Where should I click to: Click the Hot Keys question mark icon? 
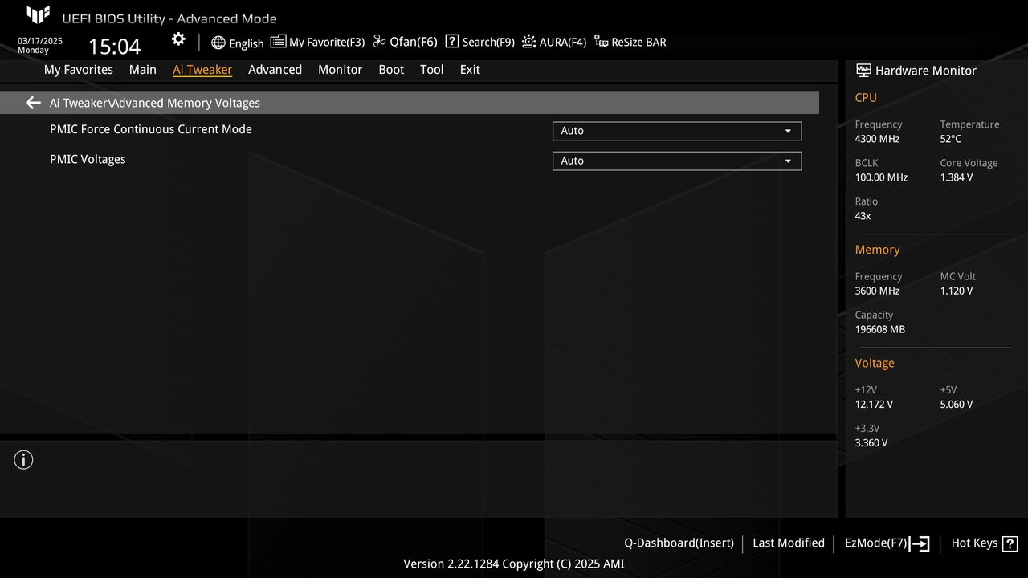(x=1010, y=543)
